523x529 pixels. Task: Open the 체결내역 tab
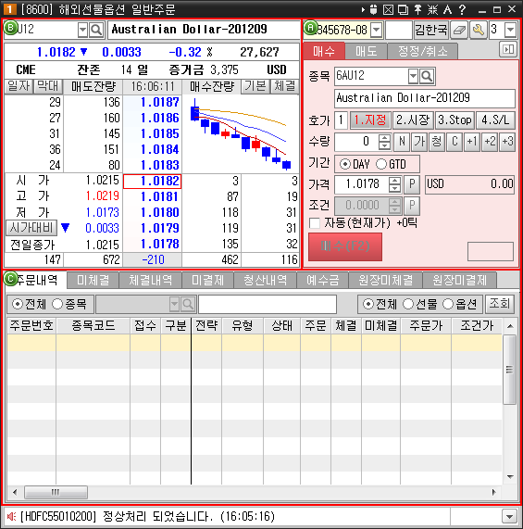(150, 280)
